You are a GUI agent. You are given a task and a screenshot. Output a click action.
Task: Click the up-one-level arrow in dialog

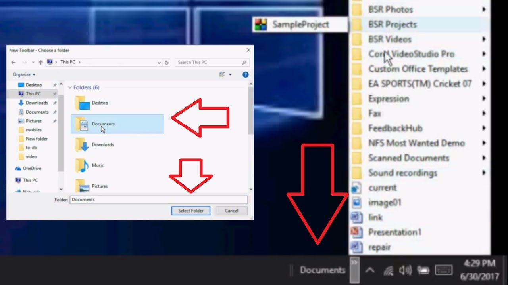pos(40,62)
